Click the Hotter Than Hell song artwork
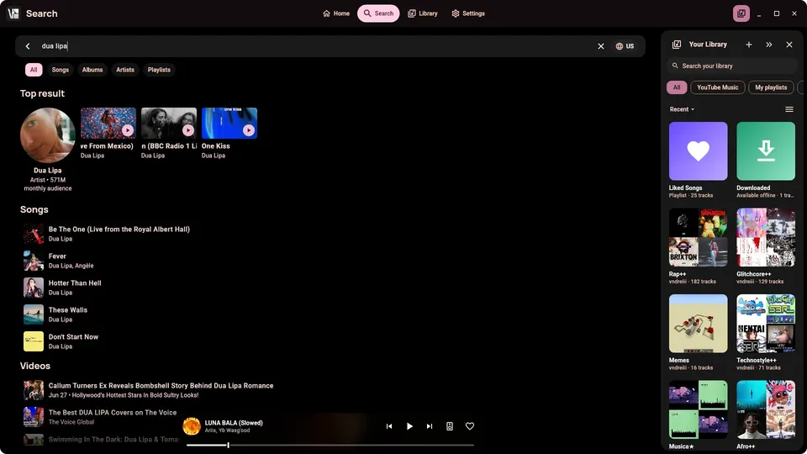The width and height of the screenshot is (807, 454). tap(34, 288)
